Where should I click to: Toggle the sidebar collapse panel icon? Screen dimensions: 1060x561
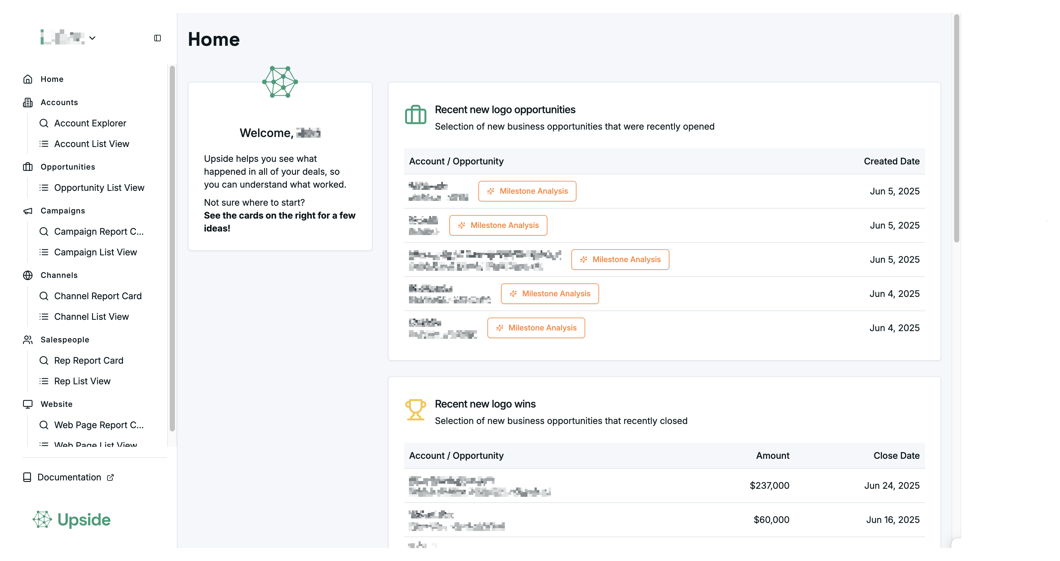157,38
